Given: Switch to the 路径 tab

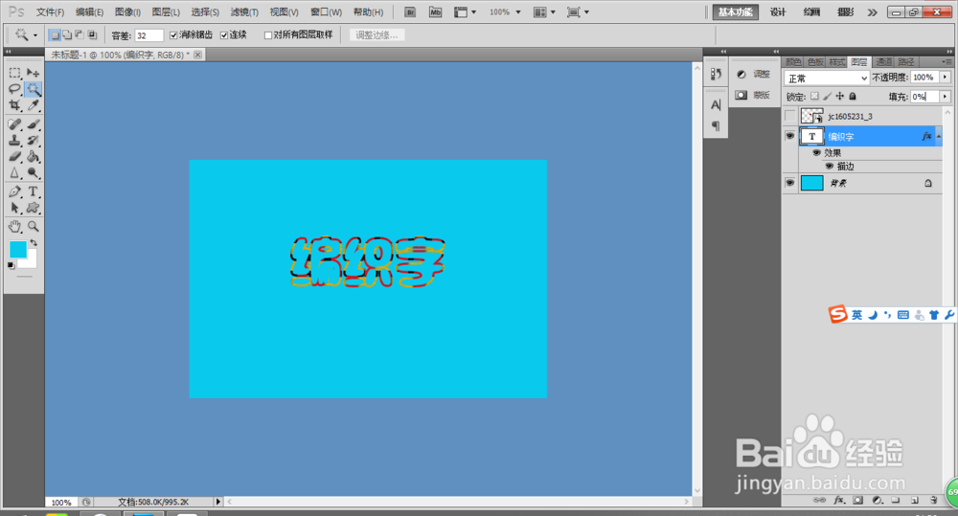Looking at the screenshot, I should [906, 61].
